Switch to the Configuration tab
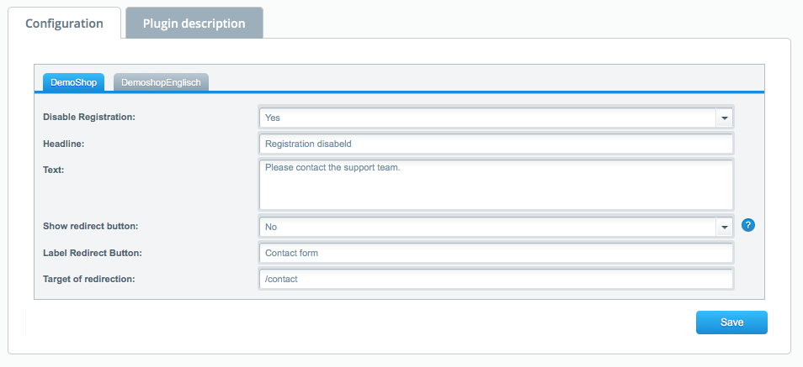This screenshot has height=367, width=803. pyautogui.click(x=64, y=24)
